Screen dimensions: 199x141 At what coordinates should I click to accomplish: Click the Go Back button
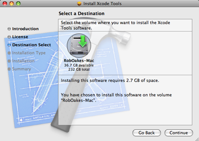point(147,133)
